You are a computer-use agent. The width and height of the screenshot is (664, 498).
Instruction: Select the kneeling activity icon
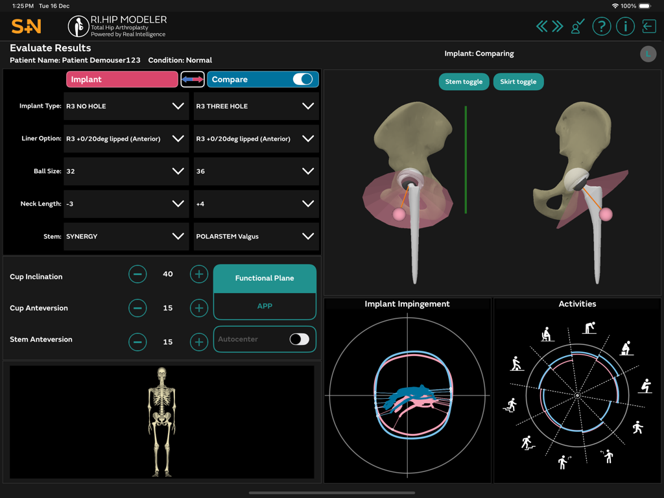click(626, 348)
